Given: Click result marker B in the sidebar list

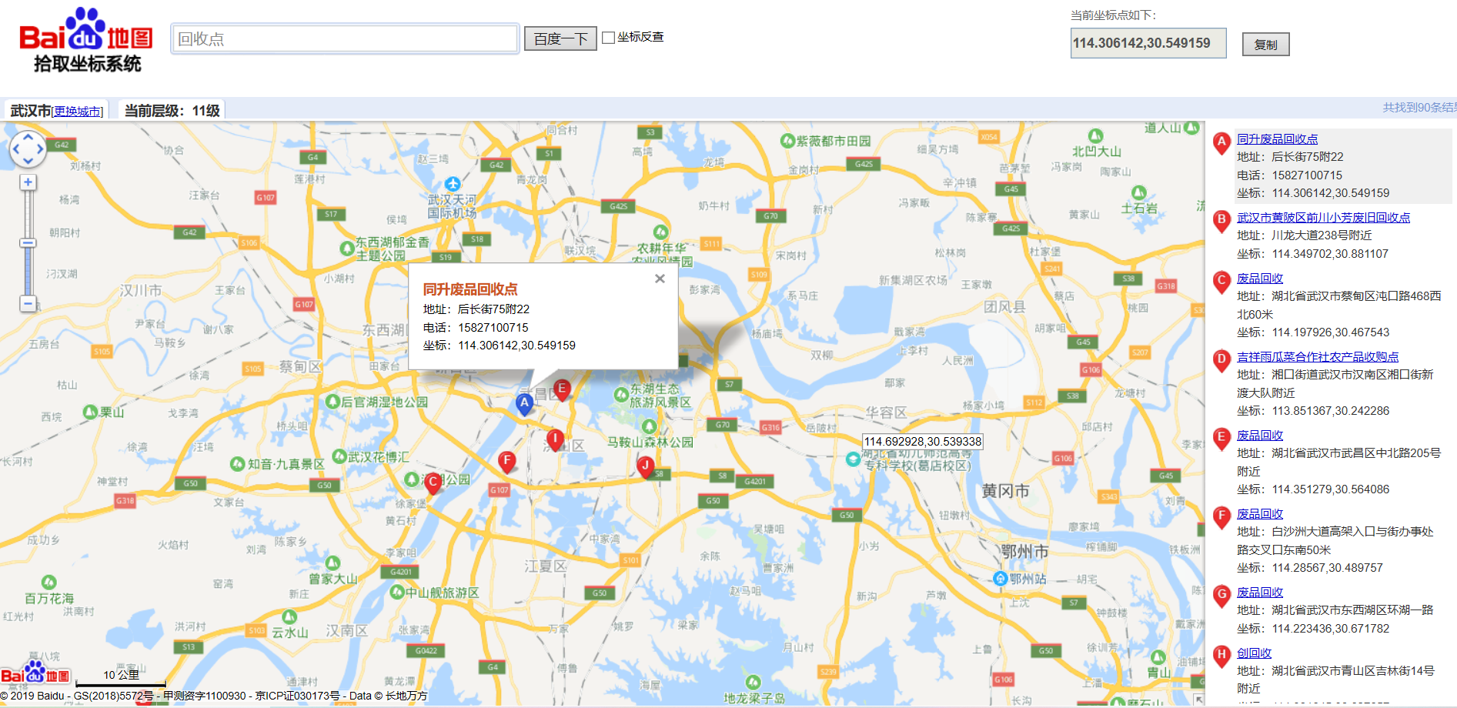Looking at the screenshot, I should tap(1221, 222).
